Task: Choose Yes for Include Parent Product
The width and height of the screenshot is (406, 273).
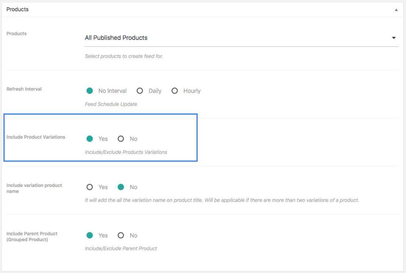Action: point(90,235)
